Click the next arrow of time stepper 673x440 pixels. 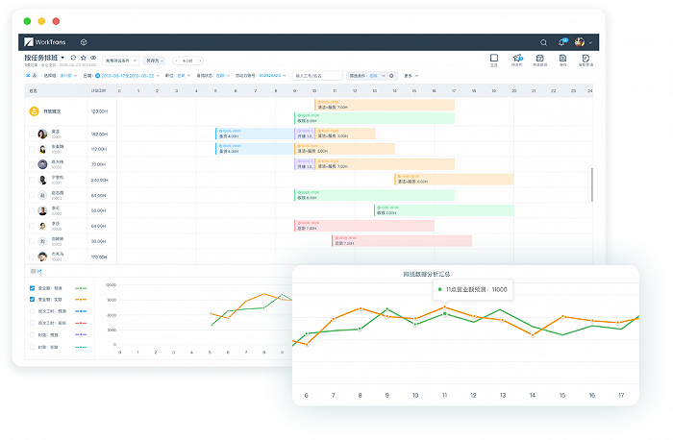(200, 61)
